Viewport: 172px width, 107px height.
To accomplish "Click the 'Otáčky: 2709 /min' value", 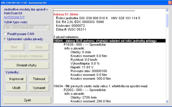I will pyautogui.click(x=84, y=97).
